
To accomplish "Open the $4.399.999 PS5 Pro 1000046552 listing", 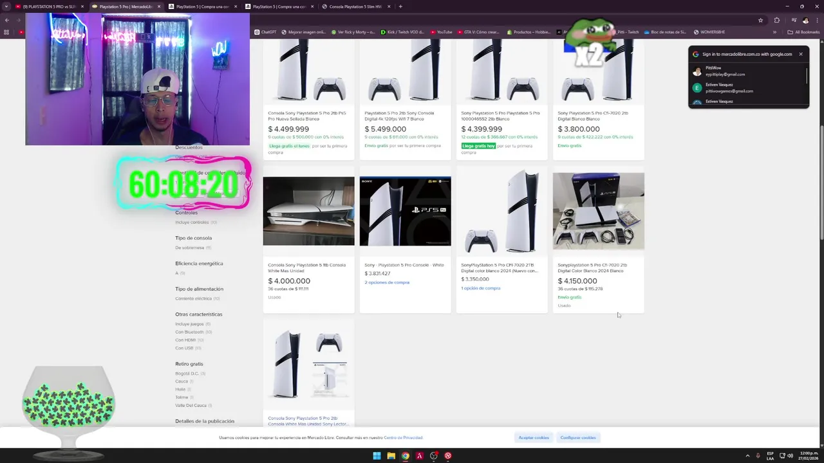I will pyautogui.click(x=500, y=116).
